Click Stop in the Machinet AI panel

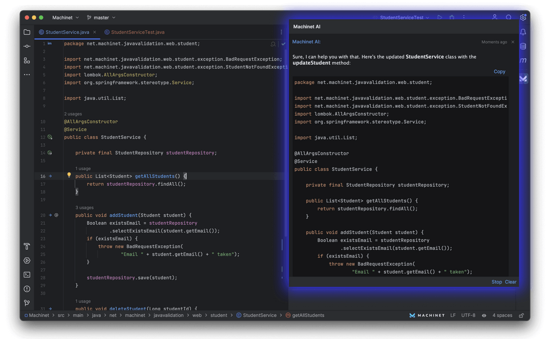coord(497,282)
